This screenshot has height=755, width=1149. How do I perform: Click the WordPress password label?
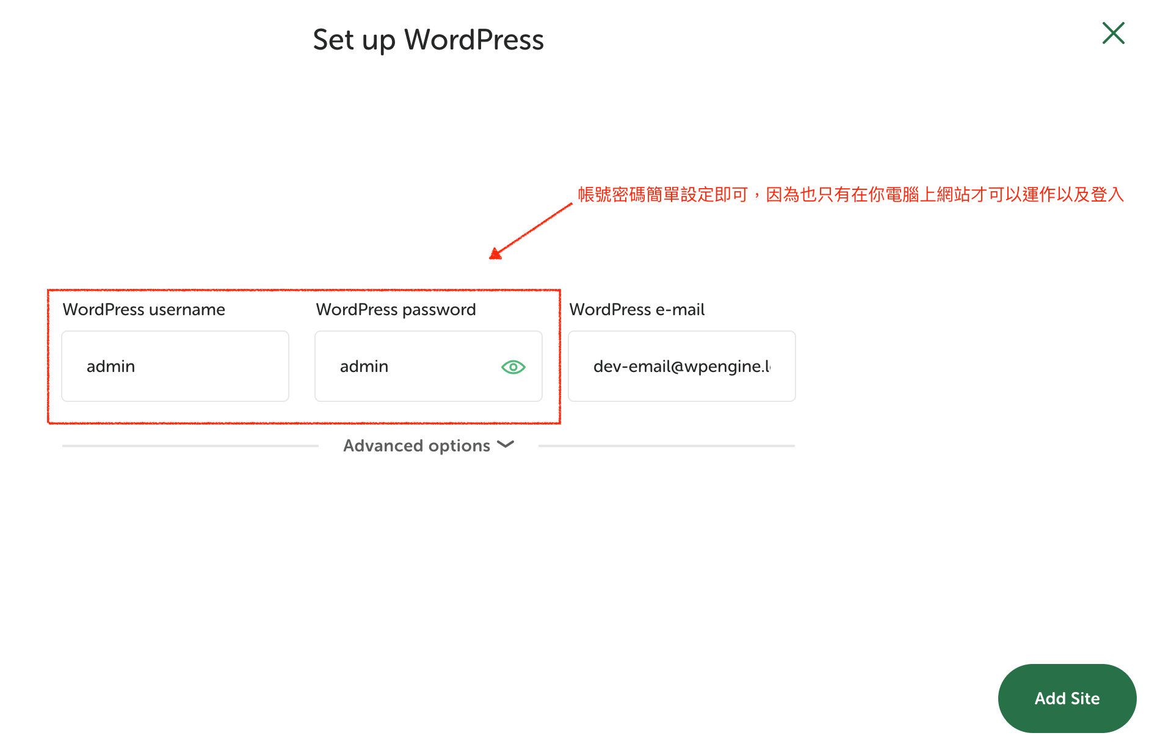[396, 310]
